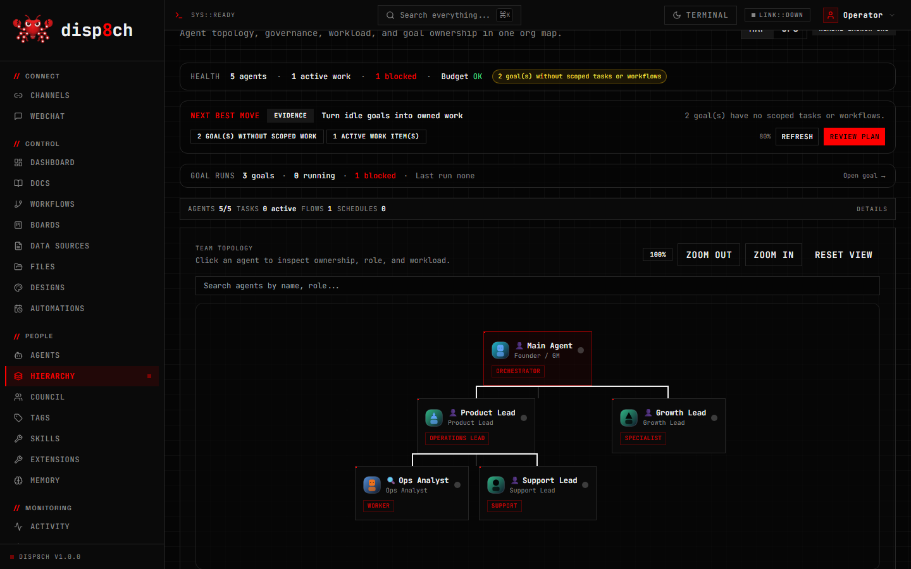Open the Terminal button
Screen dimensions: 911x569
coord(700,15)
